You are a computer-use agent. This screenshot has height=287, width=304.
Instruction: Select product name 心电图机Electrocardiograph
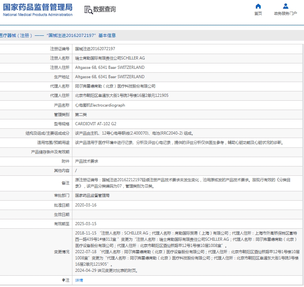pyautogui.click(x=100, y=105)
